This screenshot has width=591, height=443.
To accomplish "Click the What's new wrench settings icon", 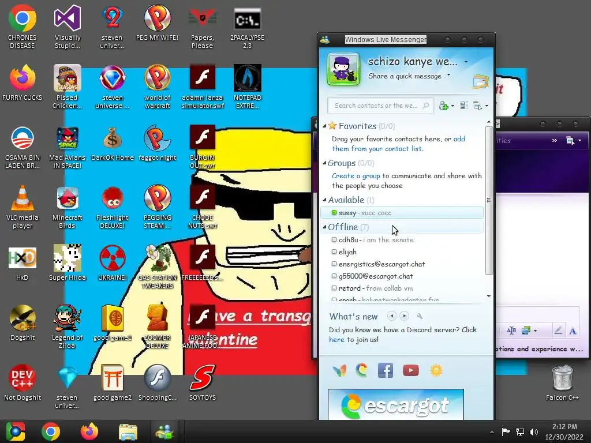I will pyautogui.click(x=420, y=316).
